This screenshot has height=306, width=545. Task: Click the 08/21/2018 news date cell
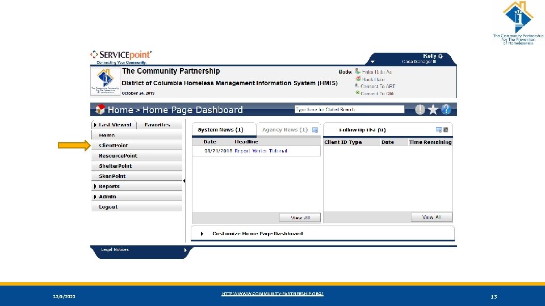[218, 151]
